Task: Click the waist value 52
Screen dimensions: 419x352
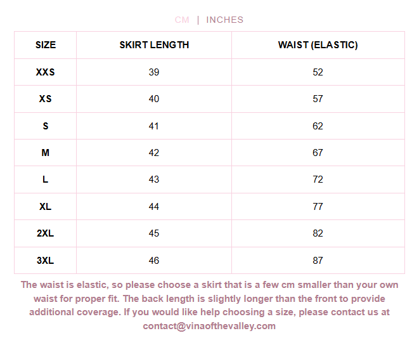Action: pyautogui.click(x=318, y=72)
